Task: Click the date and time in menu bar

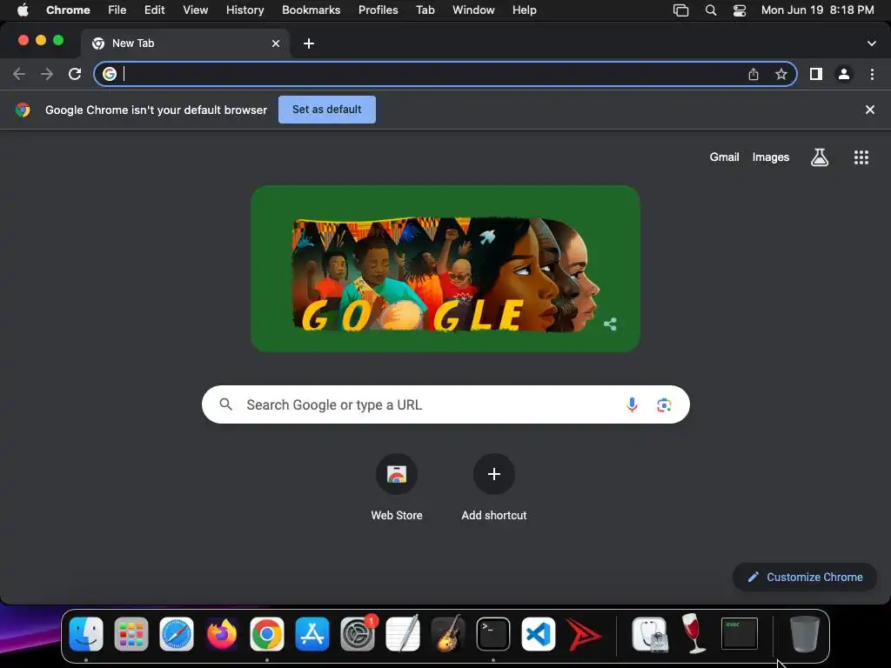Action: click(817, 10)
